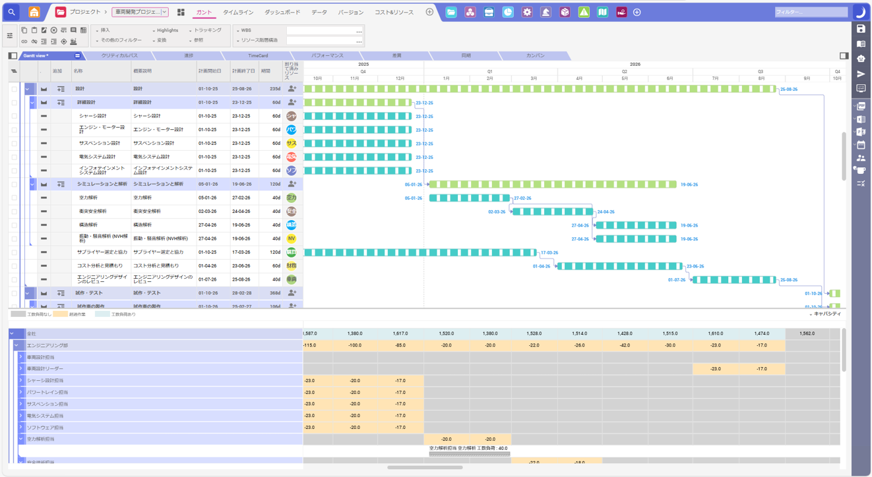Open the warning triangle icon in toolbar
The image size is (872, 477).
(584, 12)
